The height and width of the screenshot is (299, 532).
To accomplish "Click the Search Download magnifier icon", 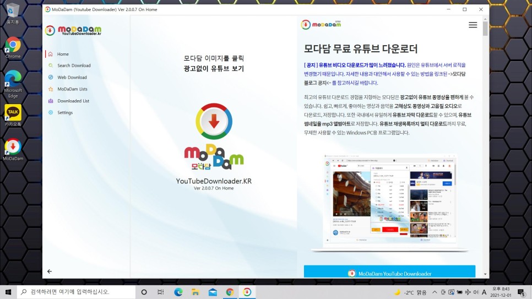I will click(51, 66).
